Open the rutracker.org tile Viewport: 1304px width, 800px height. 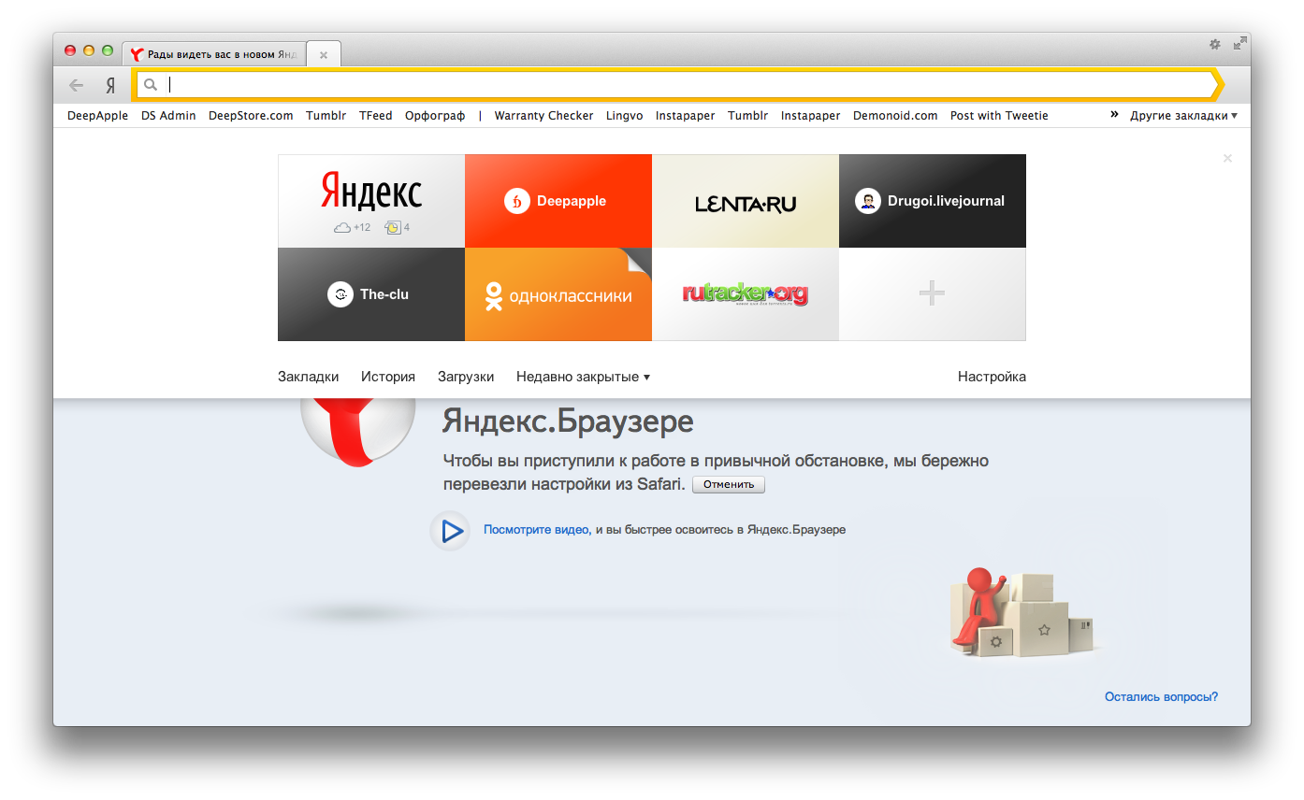746,294
